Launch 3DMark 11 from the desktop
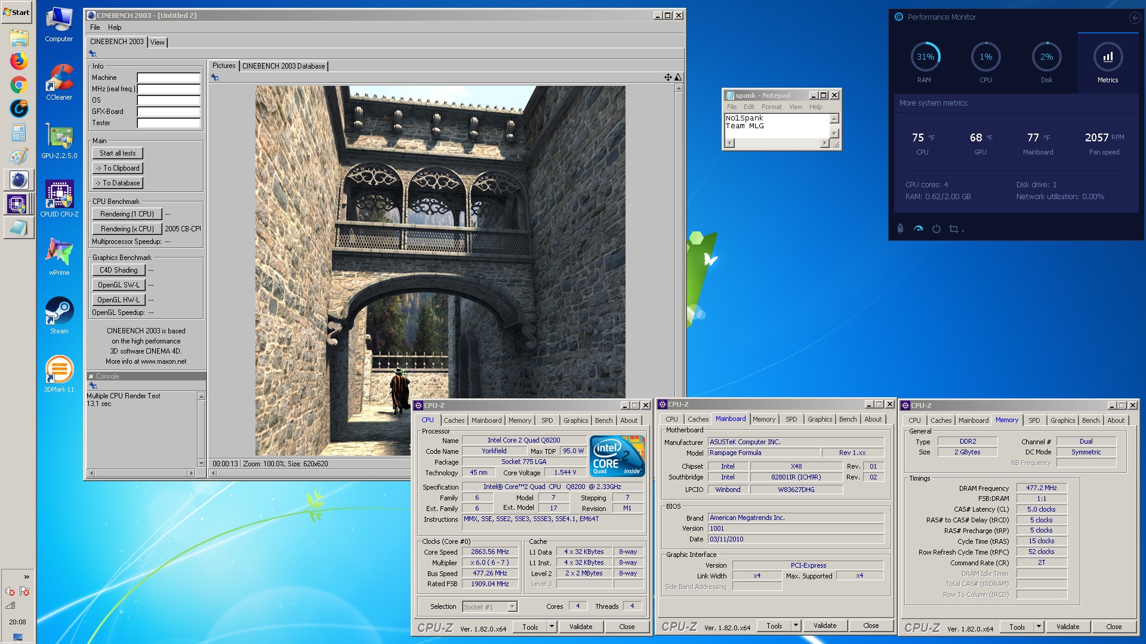Screen dimensions: 1146x644 pos(59,374)
